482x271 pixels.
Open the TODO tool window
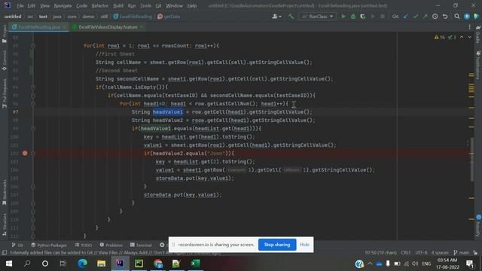pyautogui.click(x=84, y=245)
